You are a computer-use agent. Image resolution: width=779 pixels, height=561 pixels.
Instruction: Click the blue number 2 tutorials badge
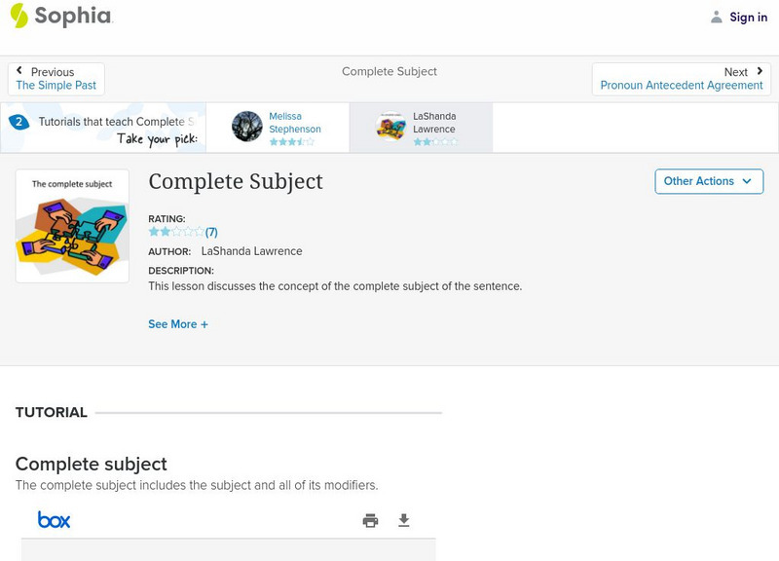coord(19,122)
